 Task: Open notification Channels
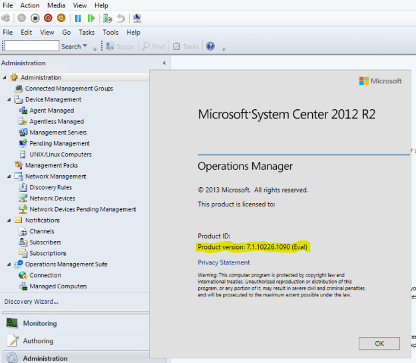click(42, 231)
